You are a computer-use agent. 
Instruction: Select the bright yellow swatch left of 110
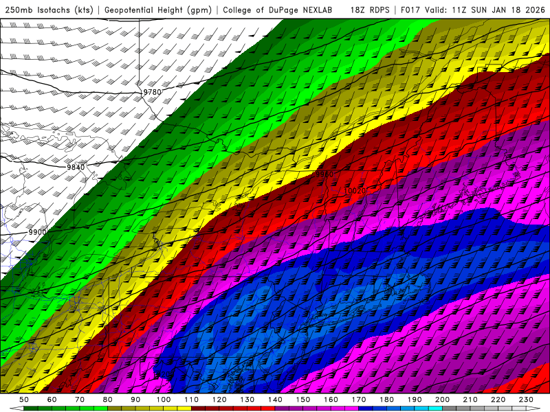184,409
